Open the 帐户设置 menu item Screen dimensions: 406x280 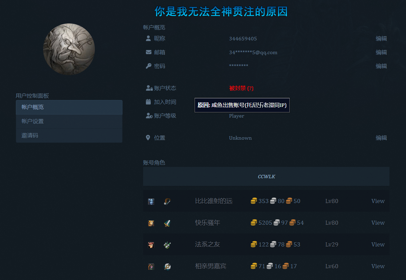pyautogui.click(x=69, y=121)
